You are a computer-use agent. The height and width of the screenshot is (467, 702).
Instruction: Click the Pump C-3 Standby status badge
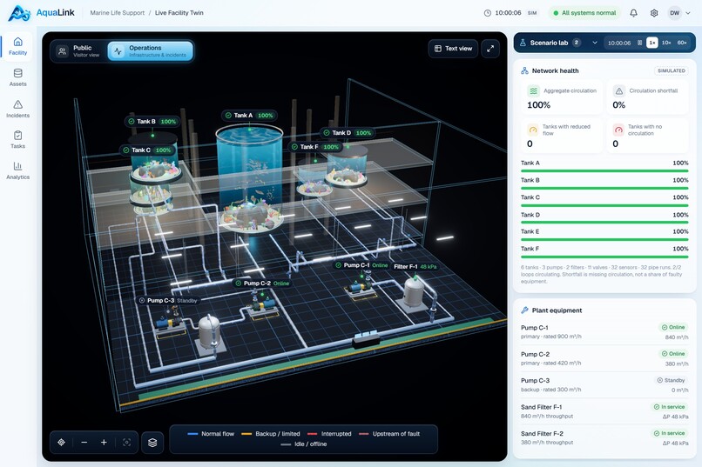671,380
